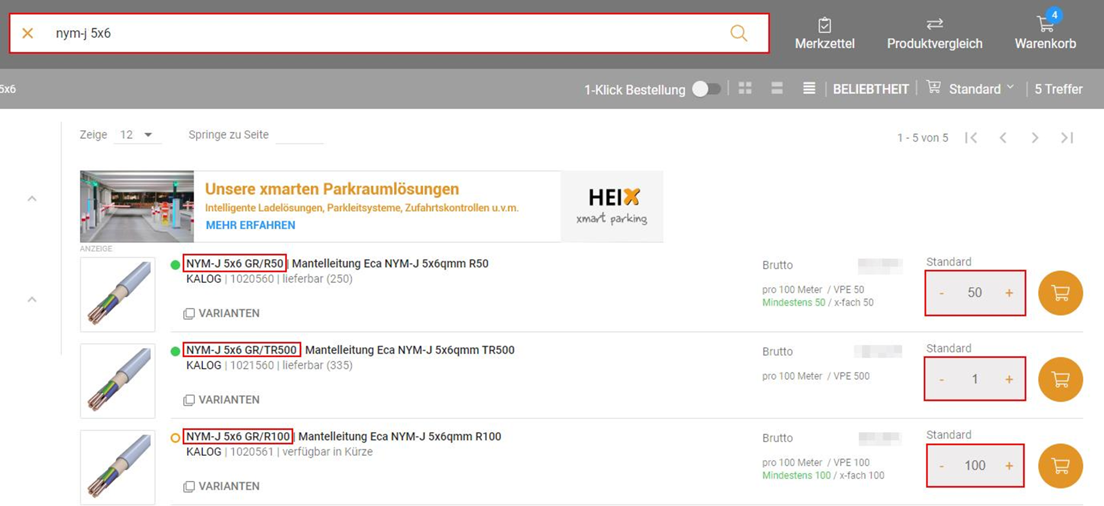The width and height of the screenshot is (1104, 506).
Task: Open Produktvergleich comparison
Action: tap(934, 33)
